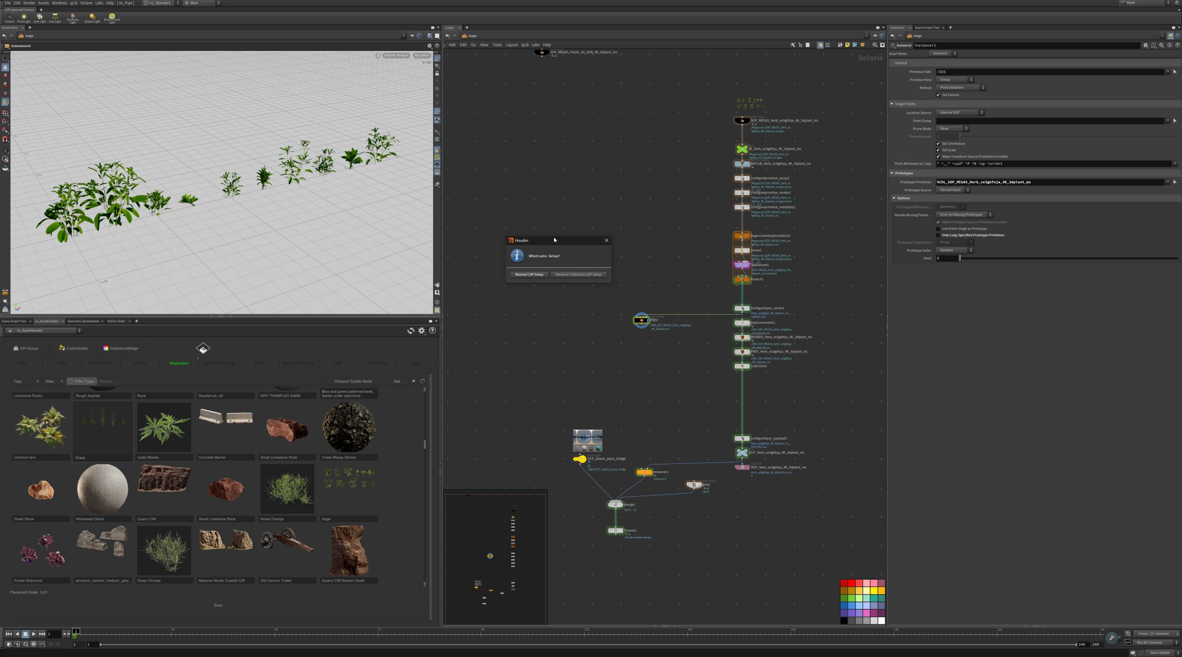Collapse the Prototypes section
Image resolution: width=1182 pixels, height=657 pixels.
pos(892,173)
